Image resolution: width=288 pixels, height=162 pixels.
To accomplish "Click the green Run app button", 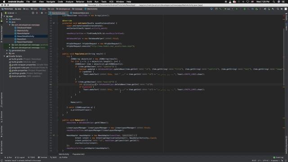I will tap(237, 9).
